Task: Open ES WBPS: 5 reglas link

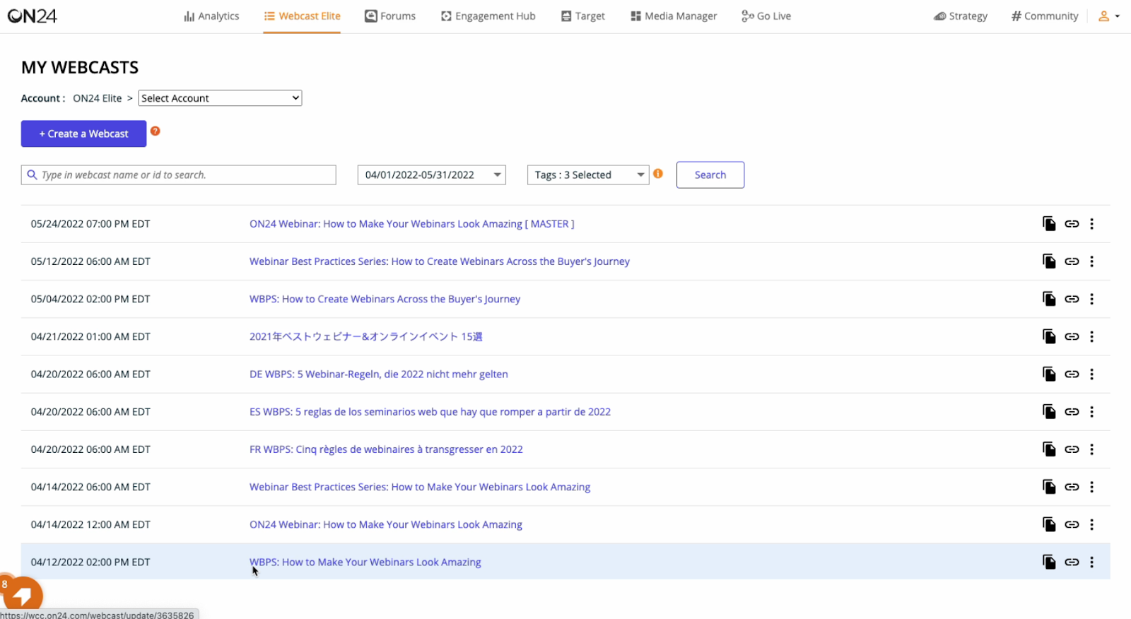Action: point(430,411)
